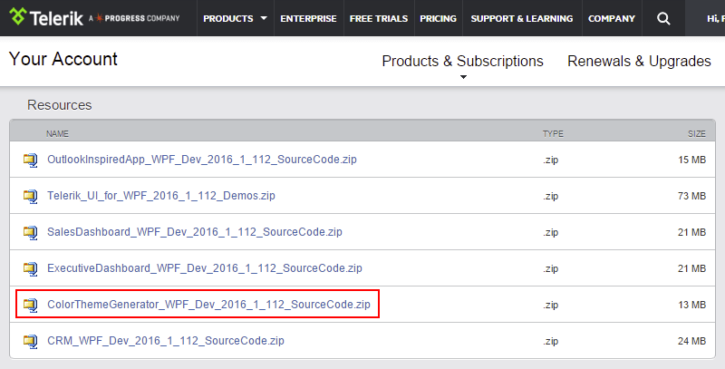
Task: Expand the Products dropdown menu
Action: pos(235,18)
